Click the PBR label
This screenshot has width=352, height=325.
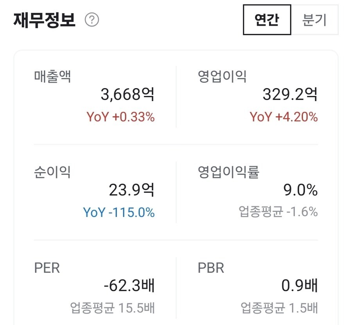click(x=211, y=268)
